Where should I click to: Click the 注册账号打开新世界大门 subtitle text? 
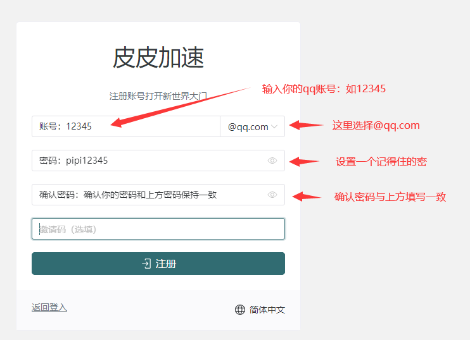coord(158,96)
